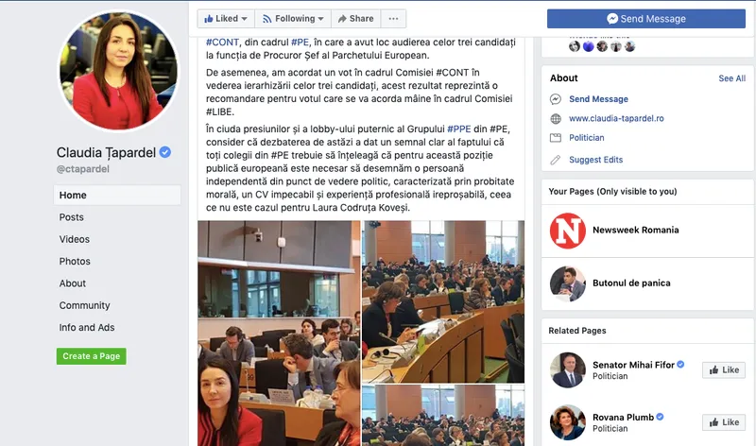Open the Share menu button
The height and width of the screenshot is (446, 756).
point(356,19)
